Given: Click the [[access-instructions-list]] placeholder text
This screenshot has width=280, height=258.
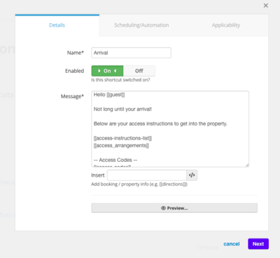Looking at the screenshot, I should coord(122,138).
